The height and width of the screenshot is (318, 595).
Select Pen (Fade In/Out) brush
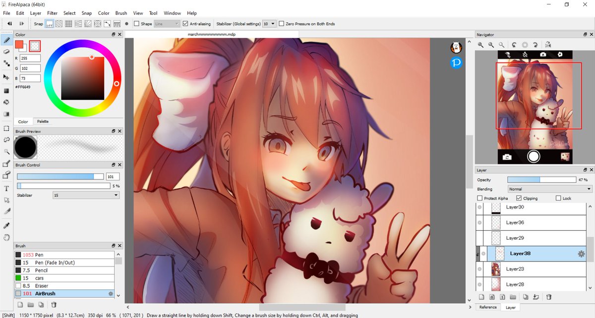(x=65, y=263)
